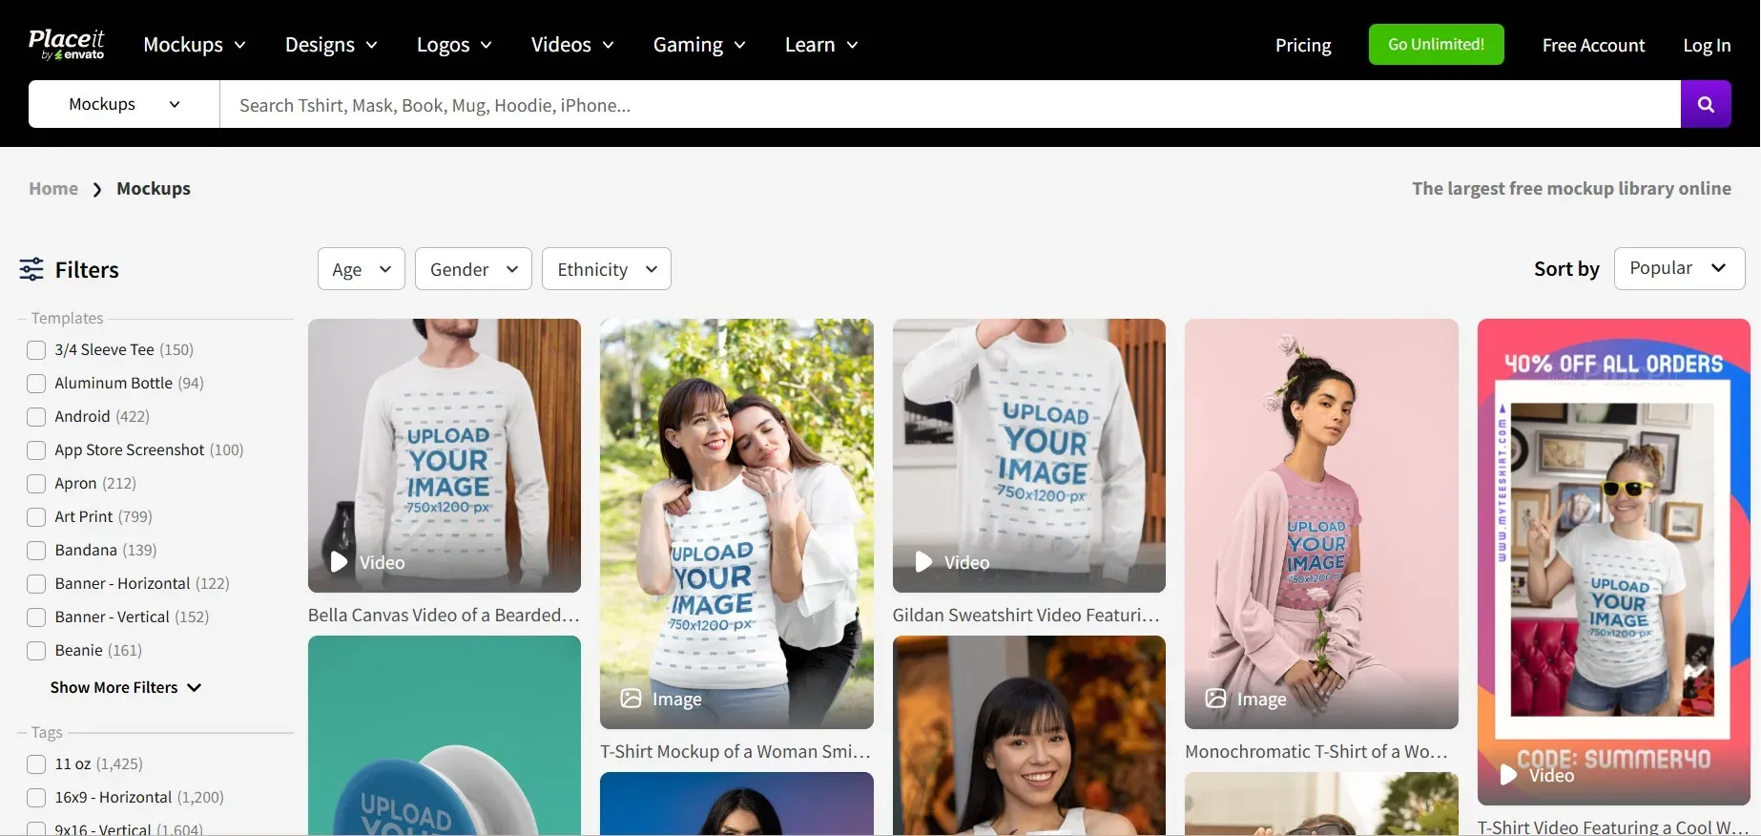Click the Placeit by Envato logo
Viewport: 1761px width, 836px height.
pyautogui.click(x=66, y=44)
